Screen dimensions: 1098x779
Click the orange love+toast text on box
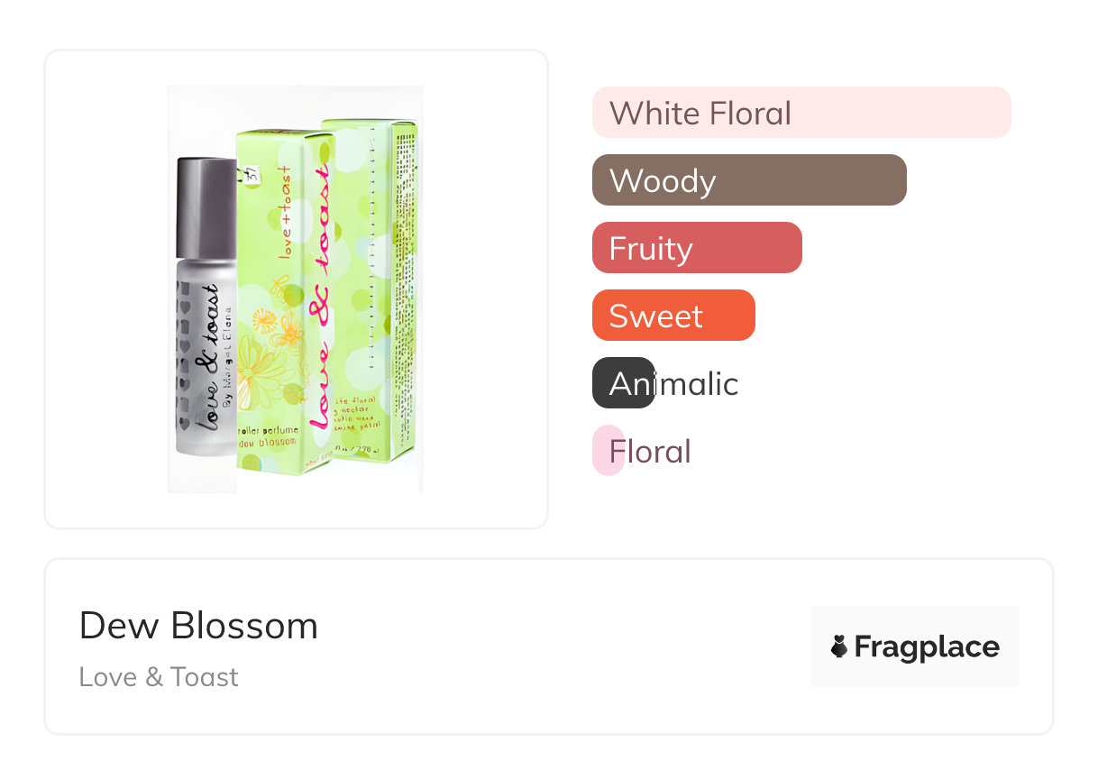tap(285, 212)
